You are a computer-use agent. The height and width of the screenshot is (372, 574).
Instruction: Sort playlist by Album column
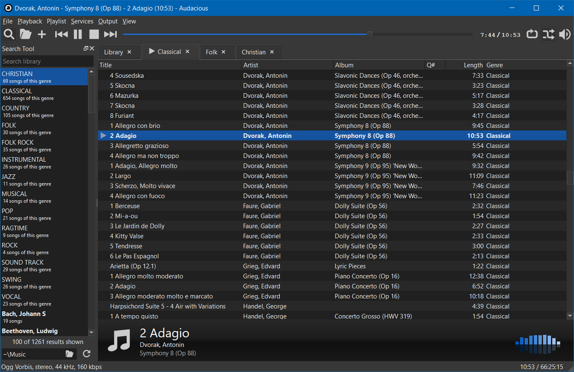(379, 65)
